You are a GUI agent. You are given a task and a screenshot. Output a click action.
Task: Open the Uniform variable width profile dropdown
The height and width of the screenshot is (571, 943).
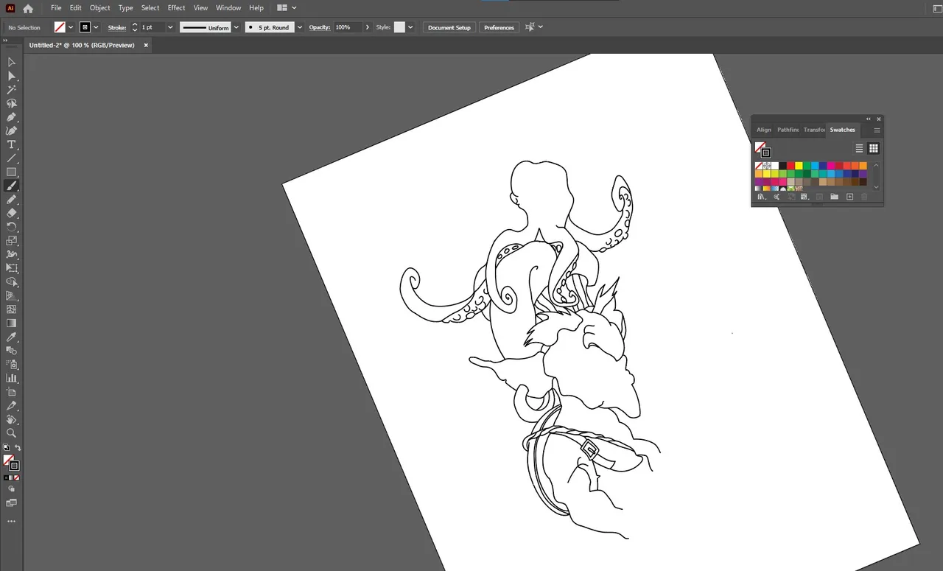coord(236,27)
